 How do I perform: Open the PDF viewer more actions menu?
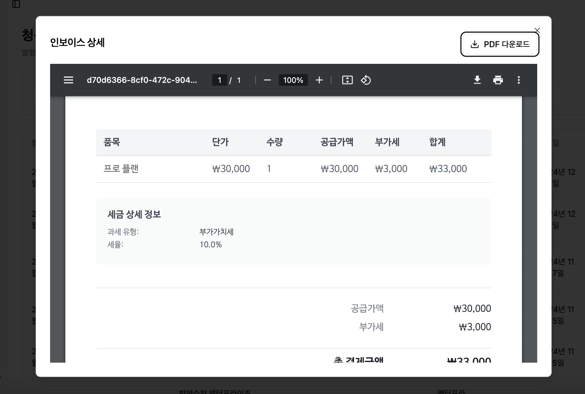[519, 80]
